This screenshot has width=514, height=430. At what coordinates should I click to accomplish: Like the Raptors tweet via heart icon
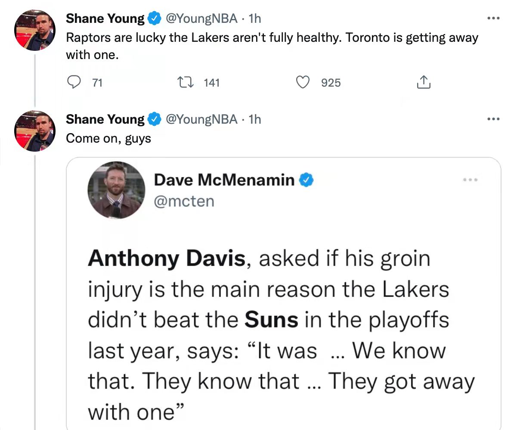click(303, 82)
